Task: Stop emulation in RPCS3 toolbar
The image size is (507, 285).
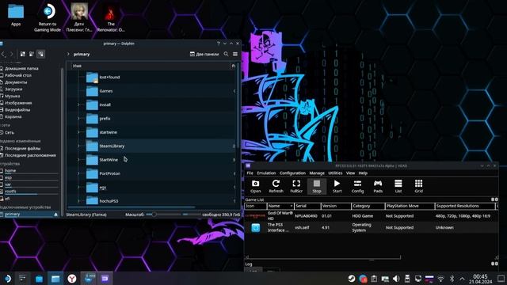Action: (317, 187)
